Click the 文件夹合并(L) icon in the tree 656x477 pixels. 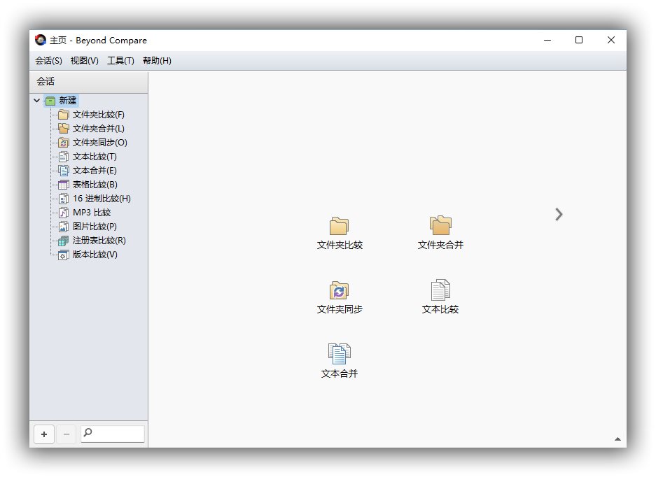pos(63,129)
